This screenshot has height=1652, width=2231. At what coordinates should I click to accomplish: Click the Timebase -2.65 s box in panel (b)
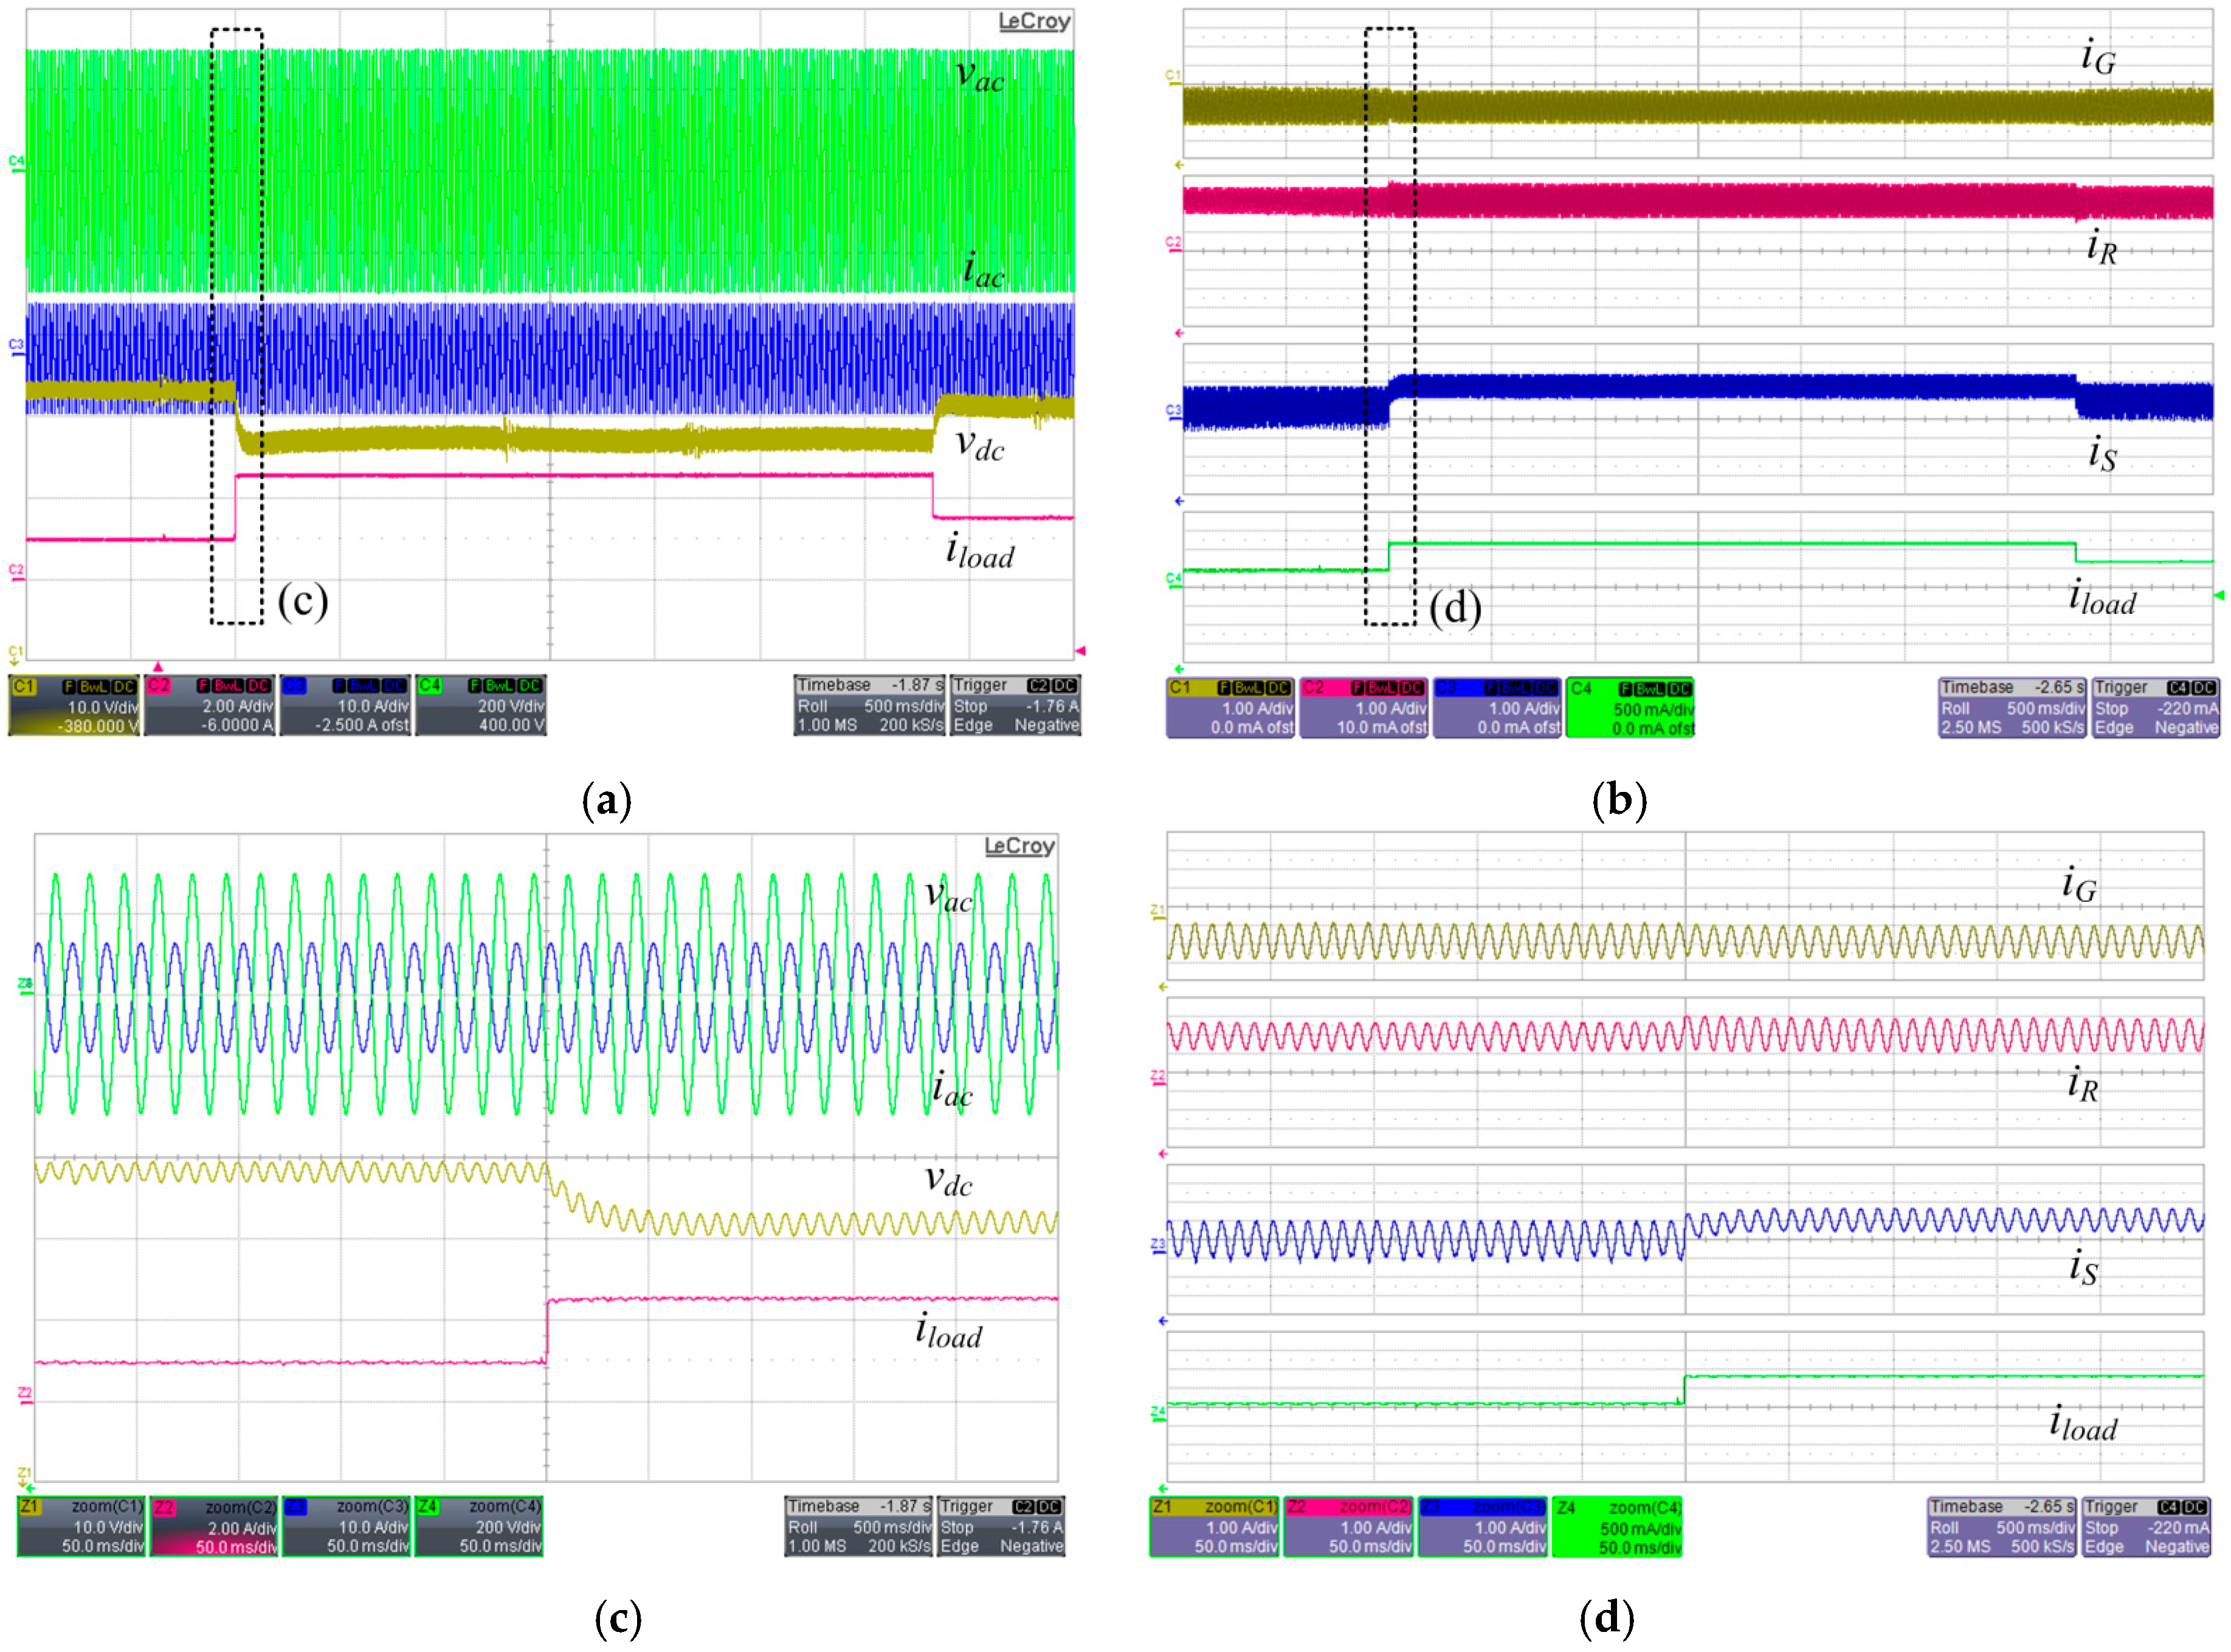pos(2012,707)
